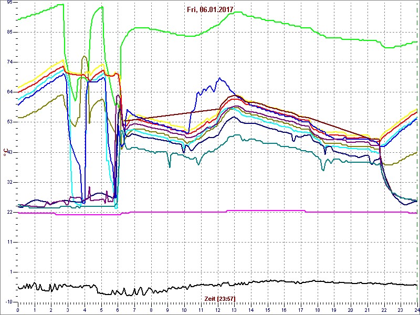Viewport: 420px width, 315px height.
Task: Click hour 21 on the time axis
Action: 367,309
